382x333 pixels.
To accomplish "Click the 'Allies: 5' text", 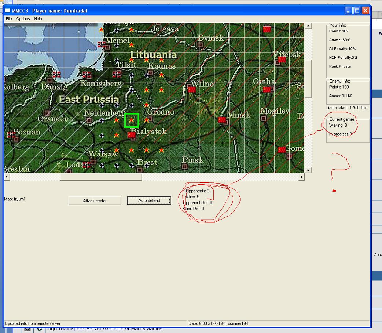I will click(192, 197).
